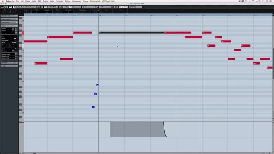Open the Devices menu
Viewport: 274px width, 154px height.
point(68,1)
